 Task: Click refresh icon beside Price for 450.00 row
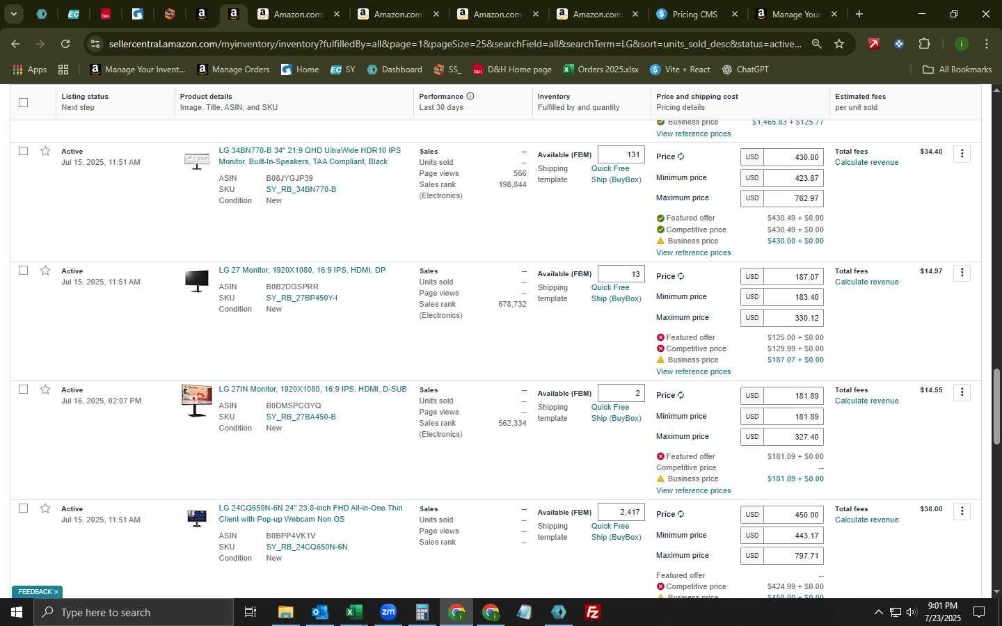point(681,515)
